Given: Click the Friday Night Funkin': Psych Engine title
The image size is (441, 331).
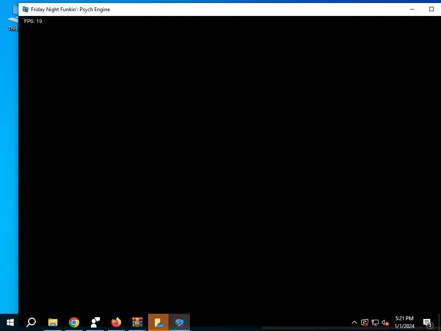Looking at the screenshot, I should click(x=70, y=9).
